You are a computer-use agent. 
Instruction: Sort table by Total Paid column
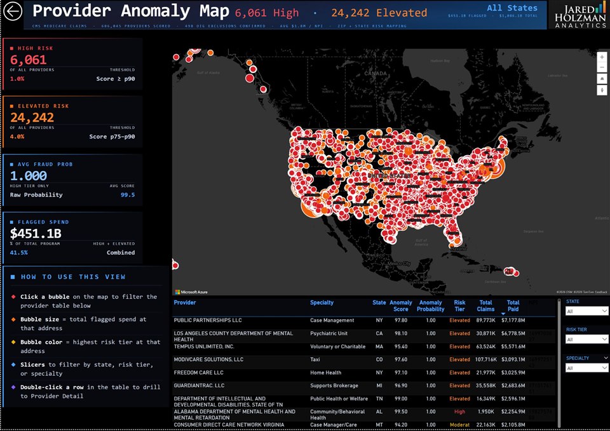tap(513, 306)
